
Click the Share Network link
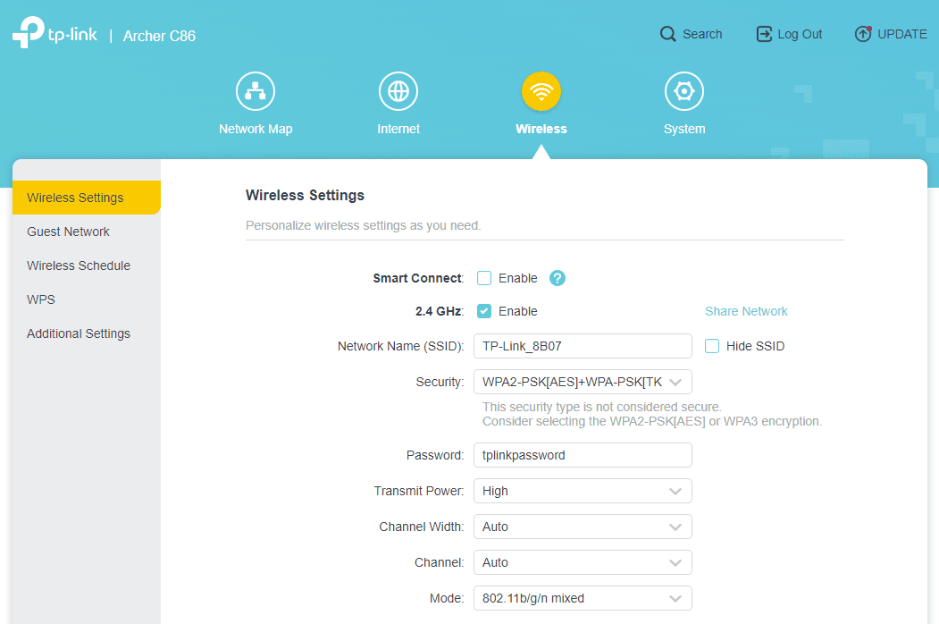(746, 311)
